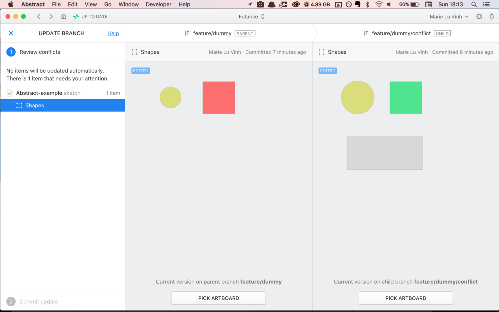This screenshot has width=499, height=312.
Task: Click the 'Committed 8 minutes ago' text
Action: click(463, 52)
